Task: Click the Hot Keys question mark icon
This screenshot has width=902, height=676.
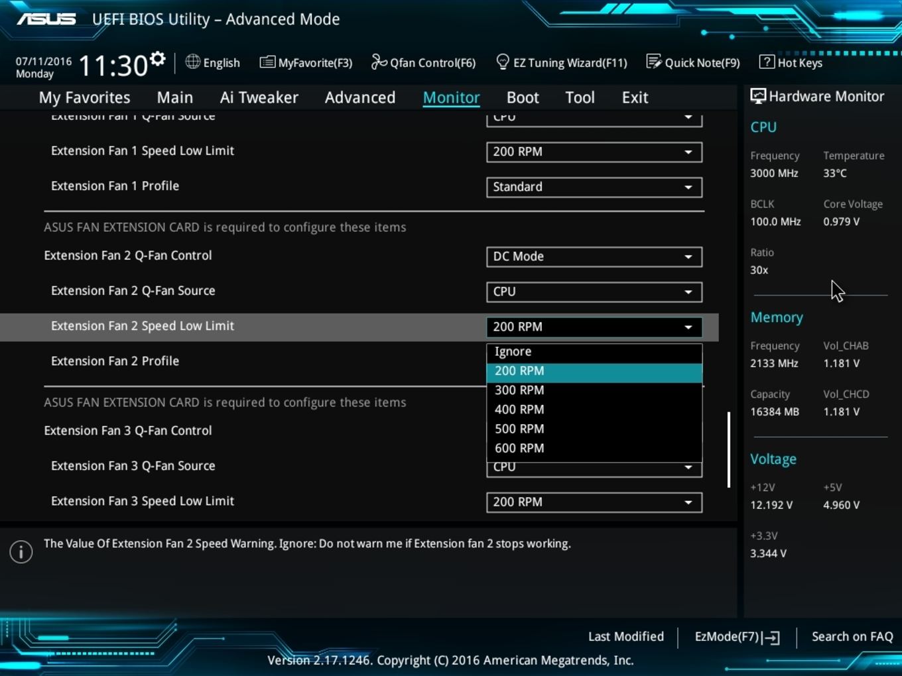Action: pos(767,62)
